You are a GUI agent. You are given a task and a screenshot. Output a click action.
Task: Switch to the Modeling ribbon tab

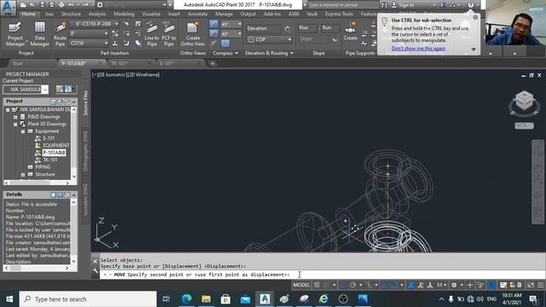click(124, 14)
